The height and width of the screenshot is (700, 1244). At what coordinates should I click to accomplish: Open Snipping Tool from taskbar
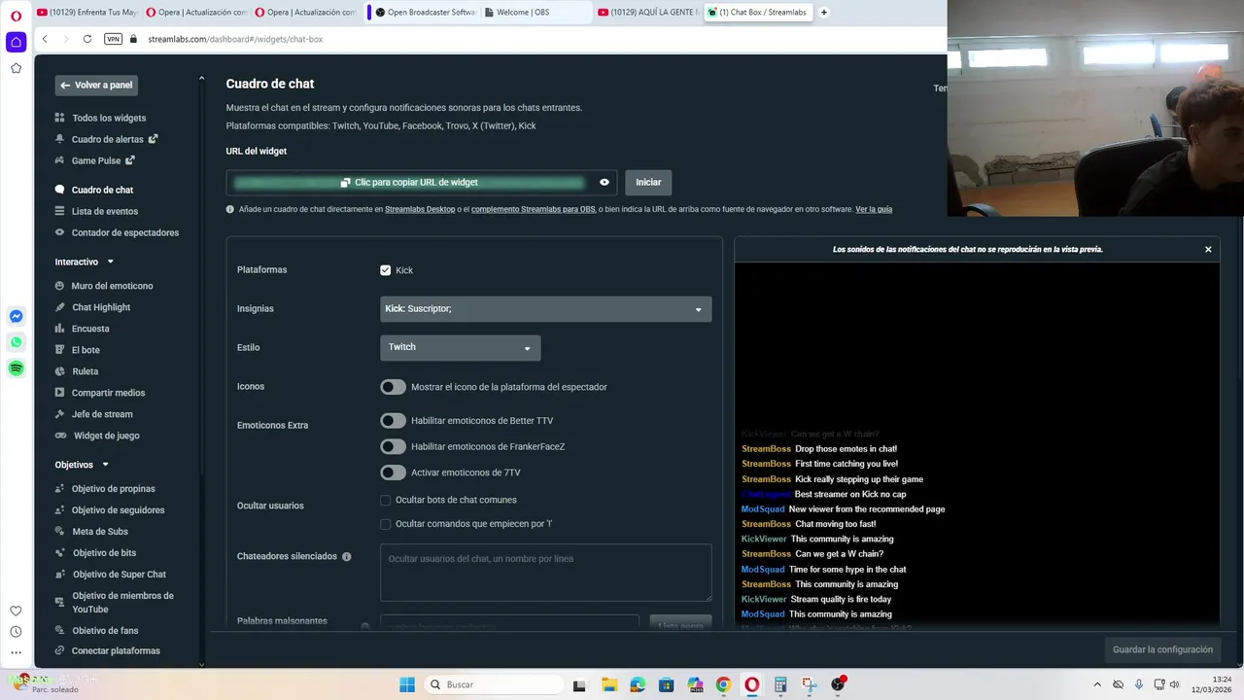(809, 684)
